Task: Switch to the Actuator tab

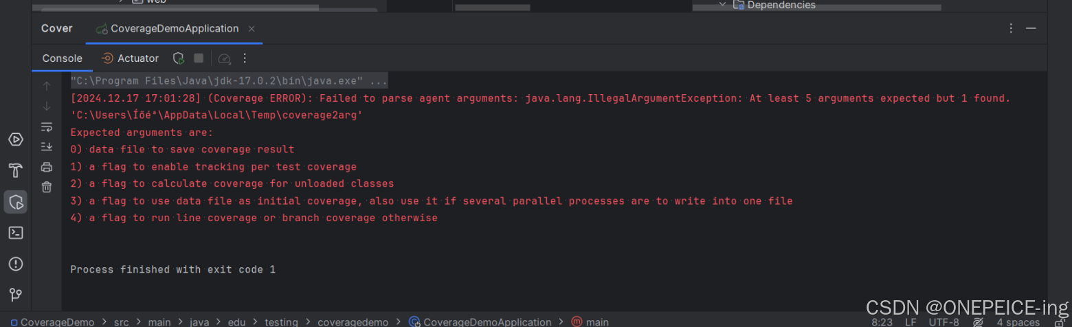Action: [x=131, y=58]
